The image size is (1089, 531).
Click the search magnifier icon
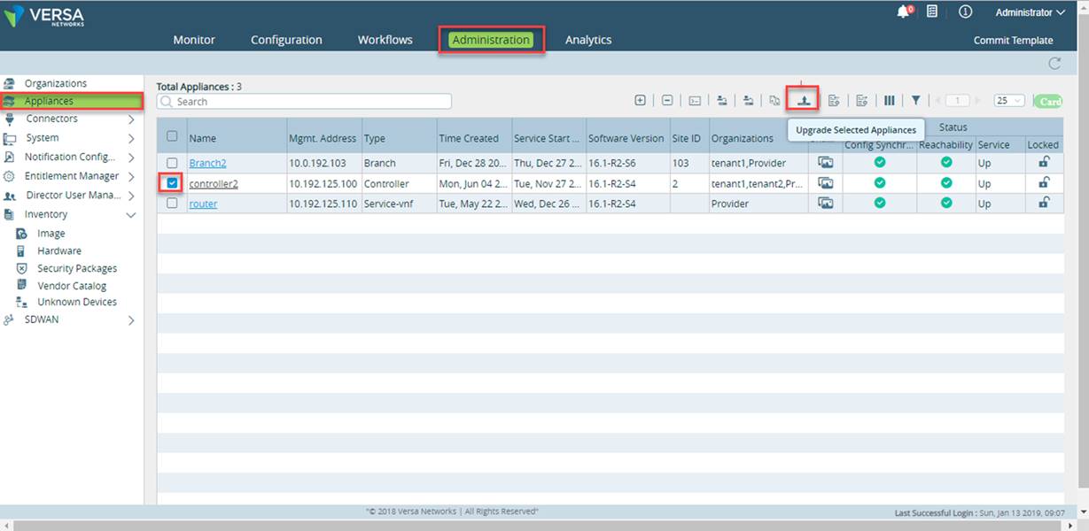pyautogui.click(x=167, y=102)
